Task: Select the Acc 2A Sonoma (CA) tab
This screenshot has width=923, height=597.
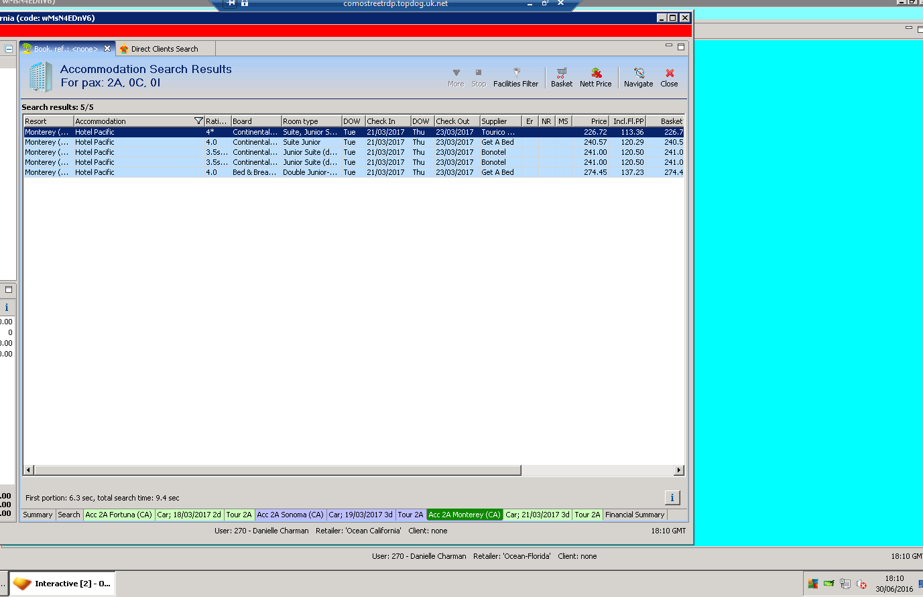Action: pyautogui.click(x=290, y=515)
